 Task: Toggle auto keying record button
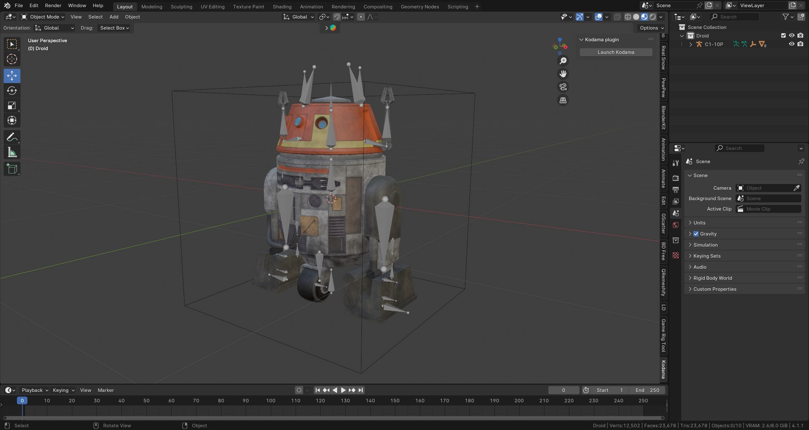(299, 390)
